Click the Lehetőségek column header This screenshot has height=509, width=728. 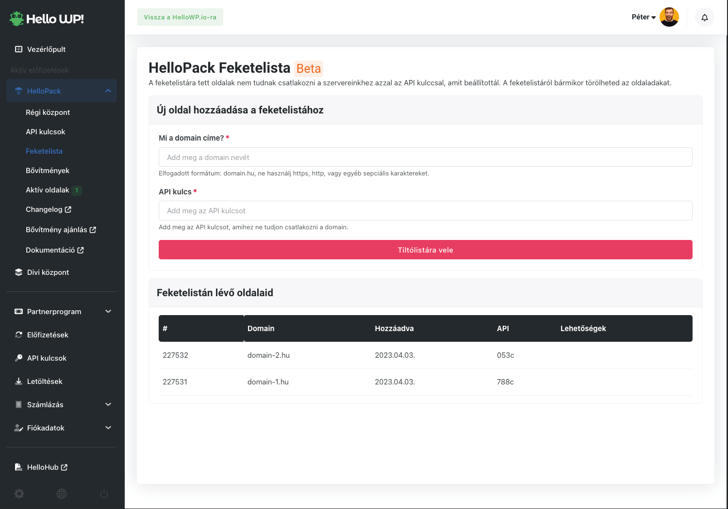point(583,328)
